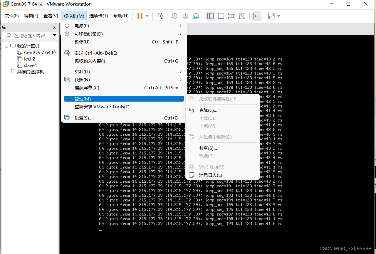
Task: Open the snapshot manager icon
Action: pyautogui.click(x=196, y=16)
